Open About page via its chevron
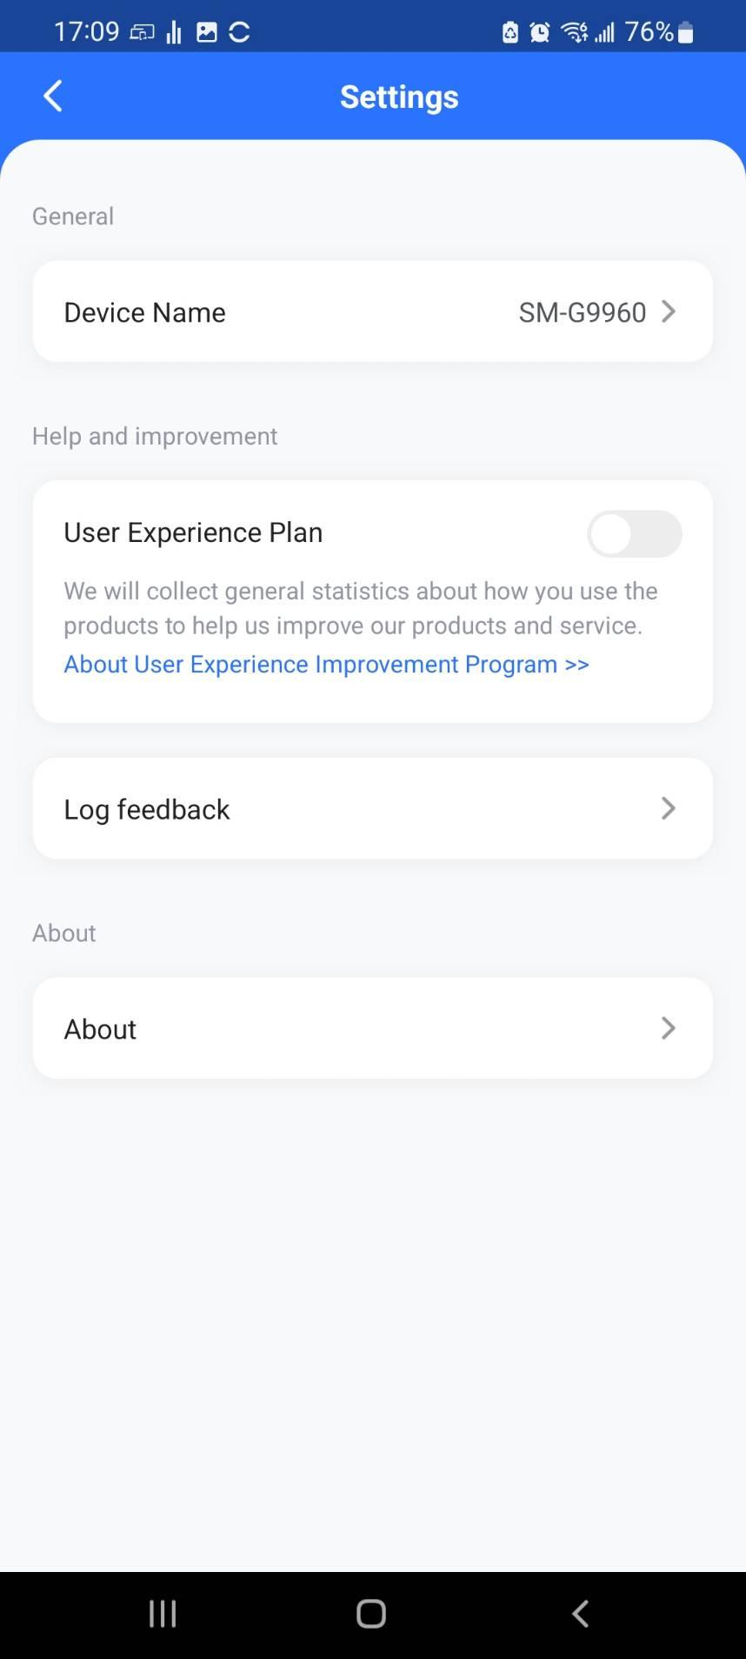The height and width of the screenshot is (1659, 746). coord(668,1028)
